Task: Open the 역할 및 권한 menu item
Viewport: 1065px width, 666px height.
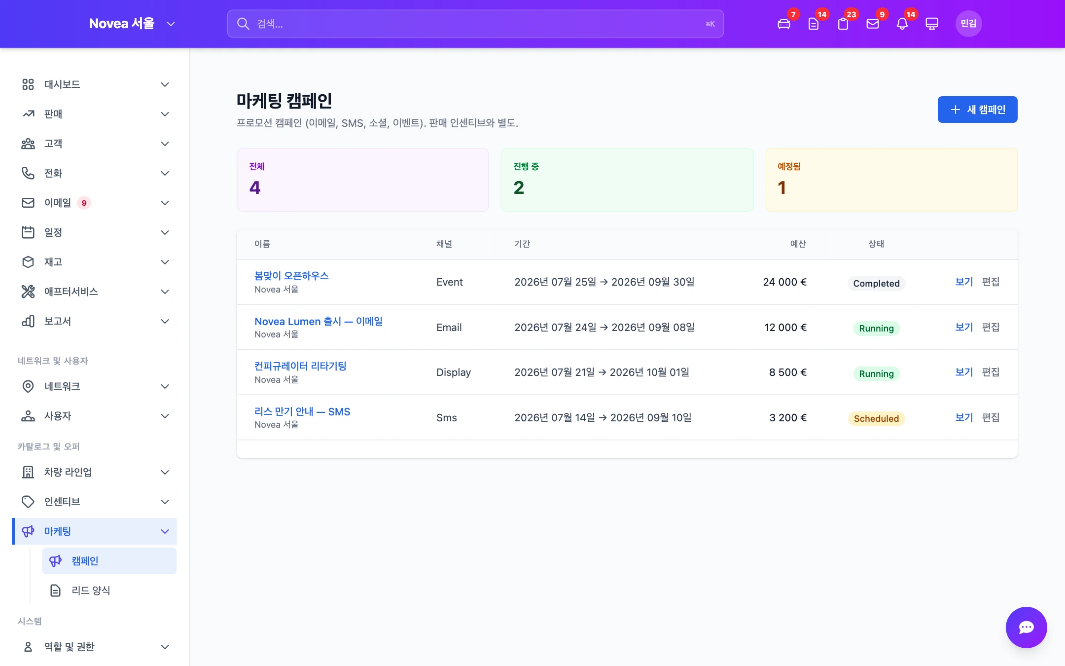Action: [95, 647]
